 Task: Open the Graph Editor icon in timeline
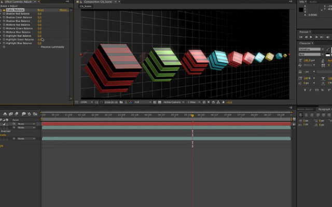[35, 114]
